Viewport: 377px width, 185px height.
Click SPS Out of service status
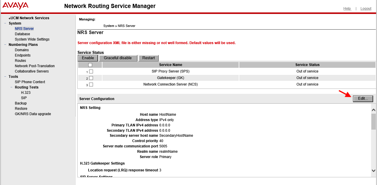click(307, 71)
